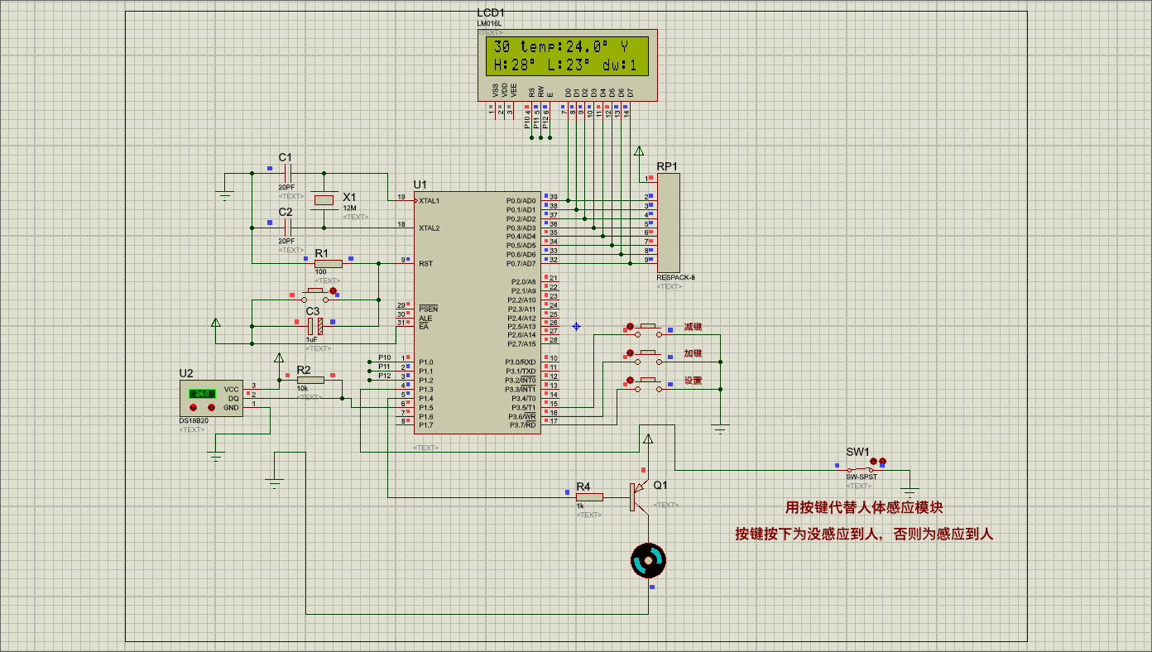Click the LM016L part name text

coord(490,24)
